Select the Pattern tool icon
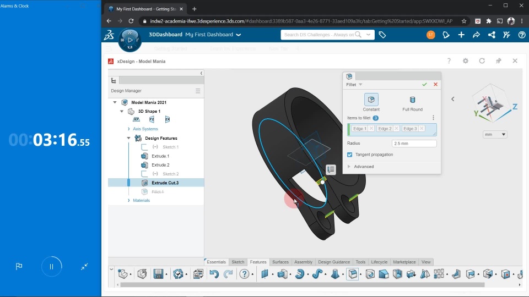 click(439, 274)
